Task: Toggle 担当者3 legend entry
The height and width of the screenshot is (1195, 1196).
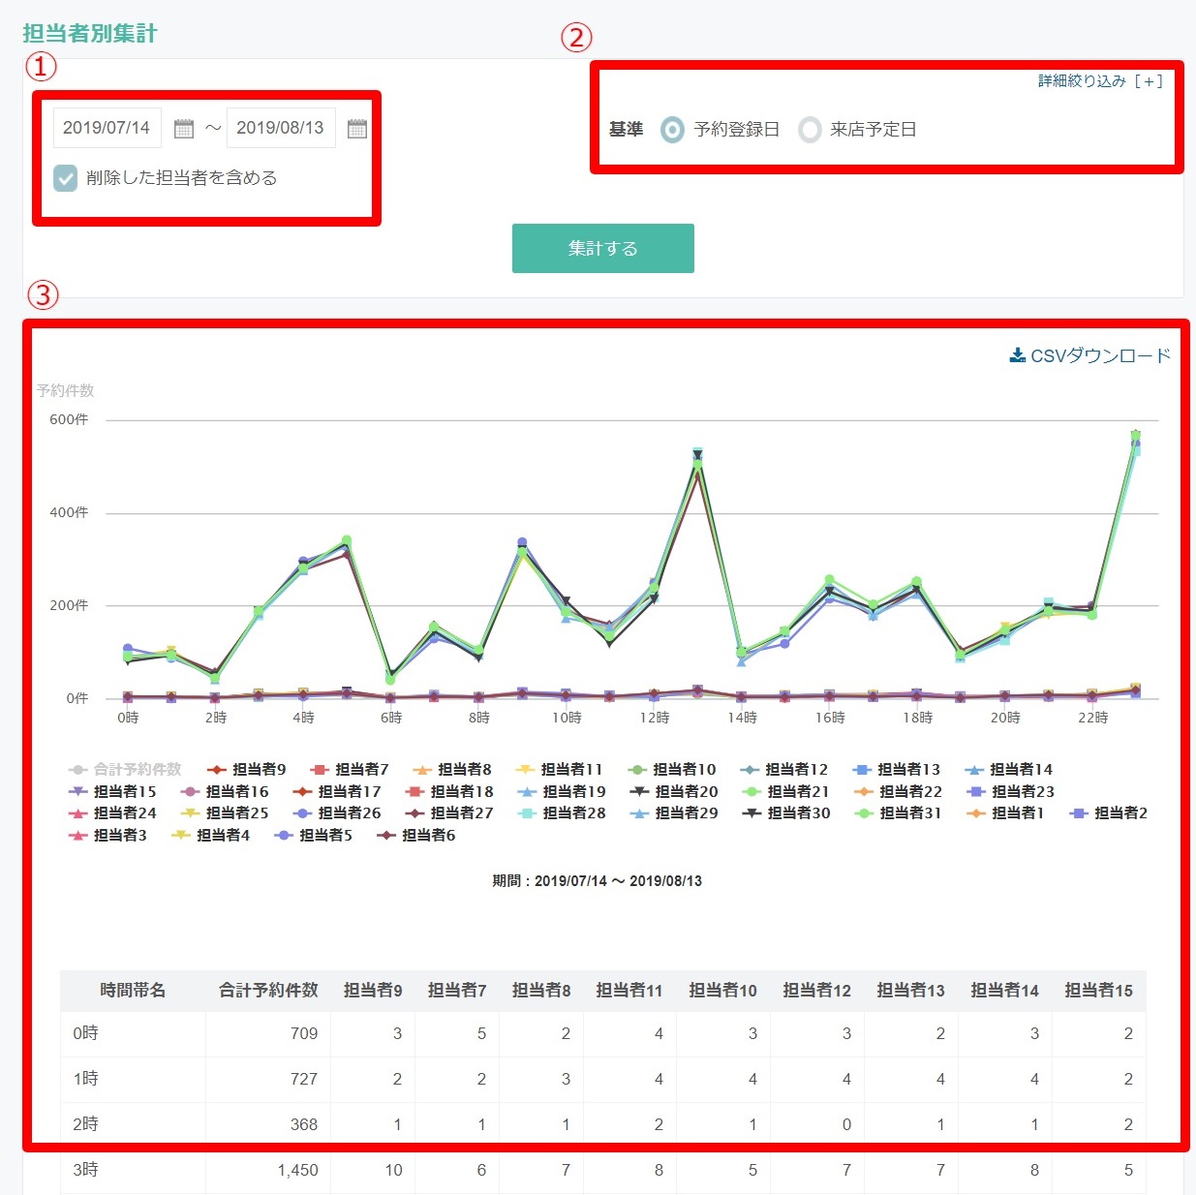Action: 107,835
